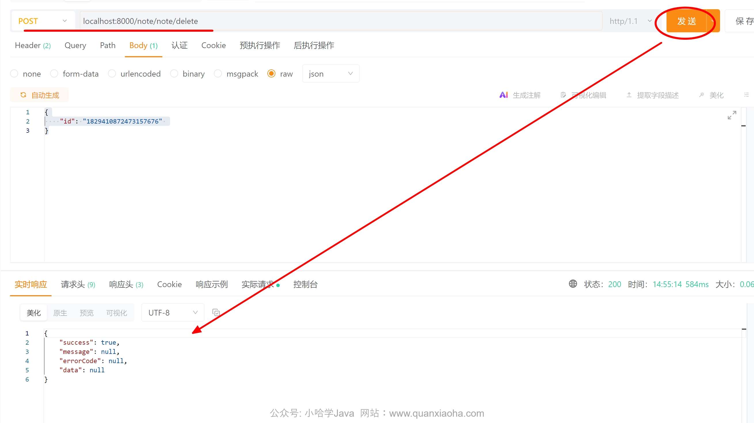Open the http/1.1 protocol selector
The image size is (754, 423).
(630, 21)
